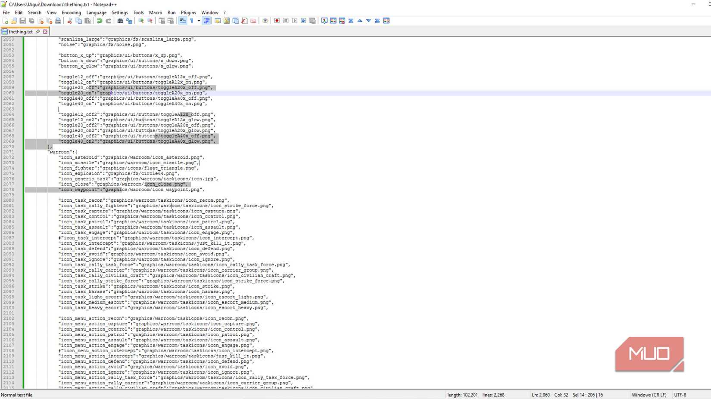Open the Macro menu
This screenshot has height=399, width=711.
156,12
